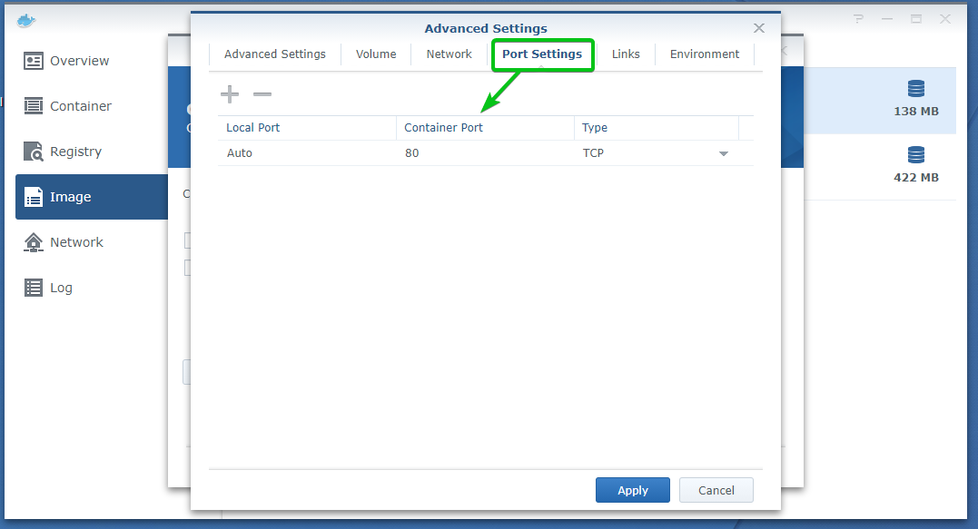The height and width of the screenshot is (529, 978).
Task: Click the minus icon to remove port
Action: [262, 94]
